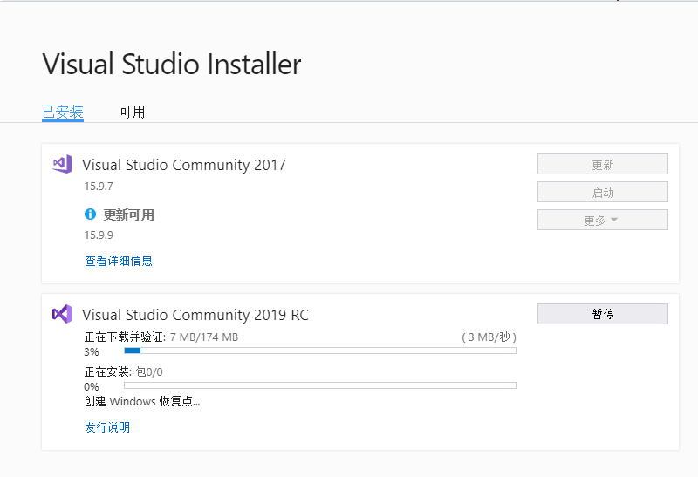
Task: Click the installed version number 15.9.7
Action: [x=99, y=186]
